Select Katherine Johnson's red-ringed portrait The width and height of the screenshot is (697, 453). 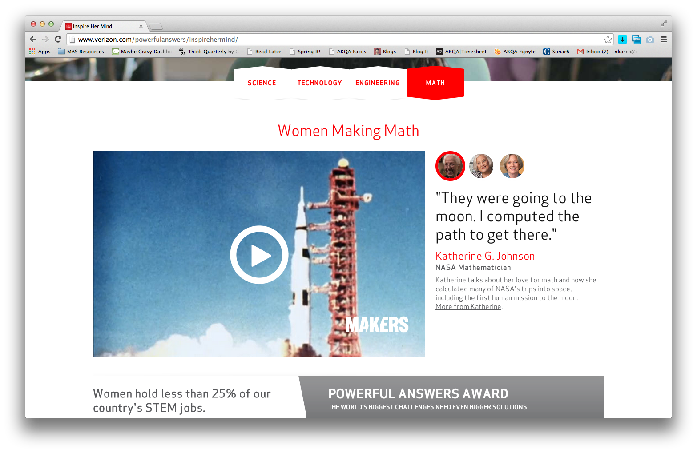(x=450, y=166)
